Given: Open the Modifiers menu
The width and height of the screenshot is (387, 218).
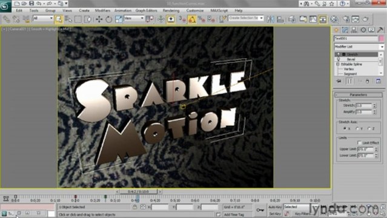Looking at the screenshot, I should pos(103,11).
